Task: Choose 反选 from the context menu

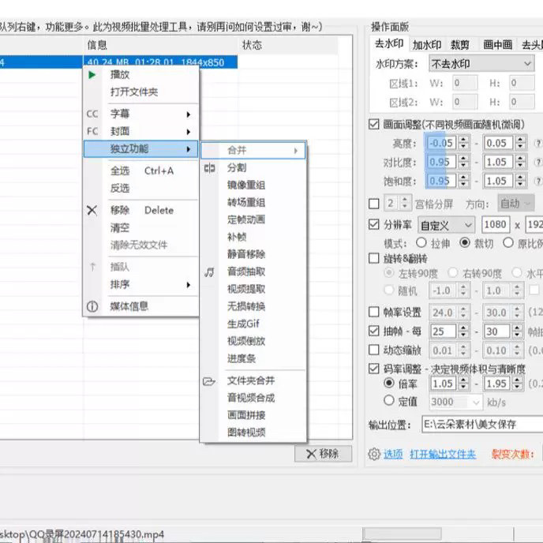Action: [119, 189]
